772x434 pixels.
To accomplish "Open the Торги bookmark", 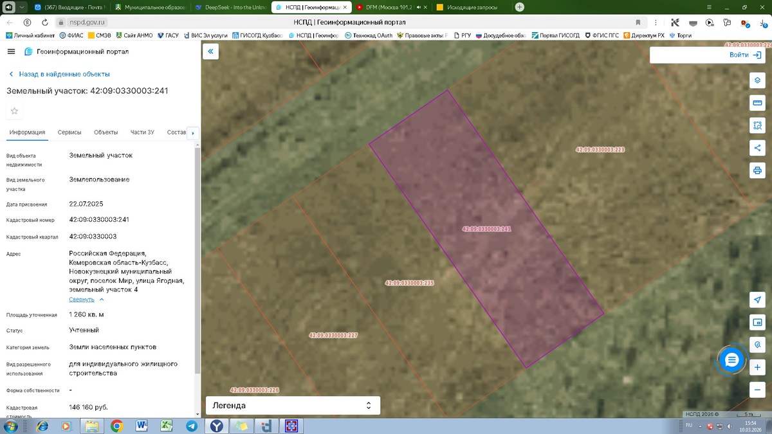I will coord(681,35).
